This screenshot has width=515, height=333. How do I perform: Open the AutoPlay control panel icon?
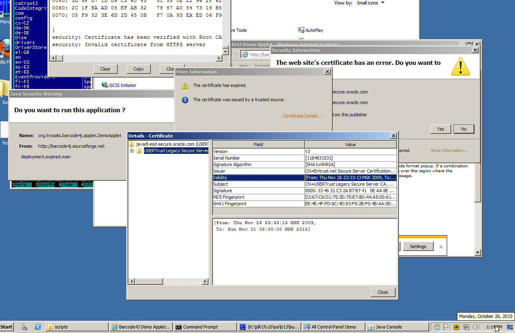314,30
